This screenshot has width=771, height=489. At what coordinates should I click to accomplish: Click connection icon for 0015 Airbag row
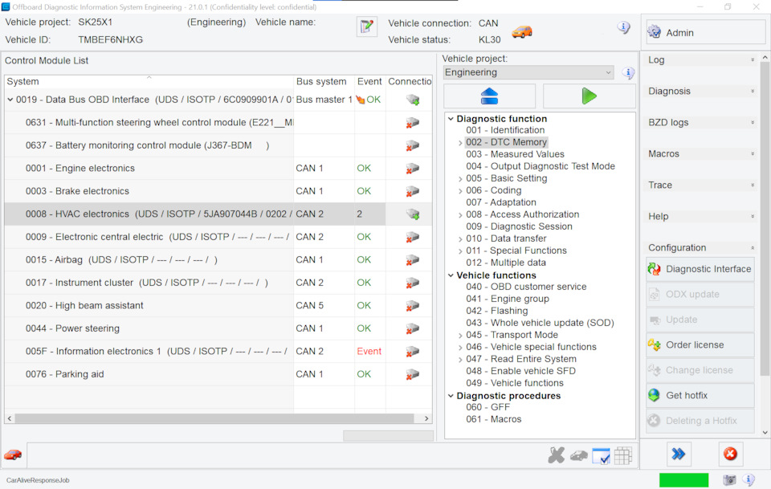pyautogui.click(x=412, y=260)
